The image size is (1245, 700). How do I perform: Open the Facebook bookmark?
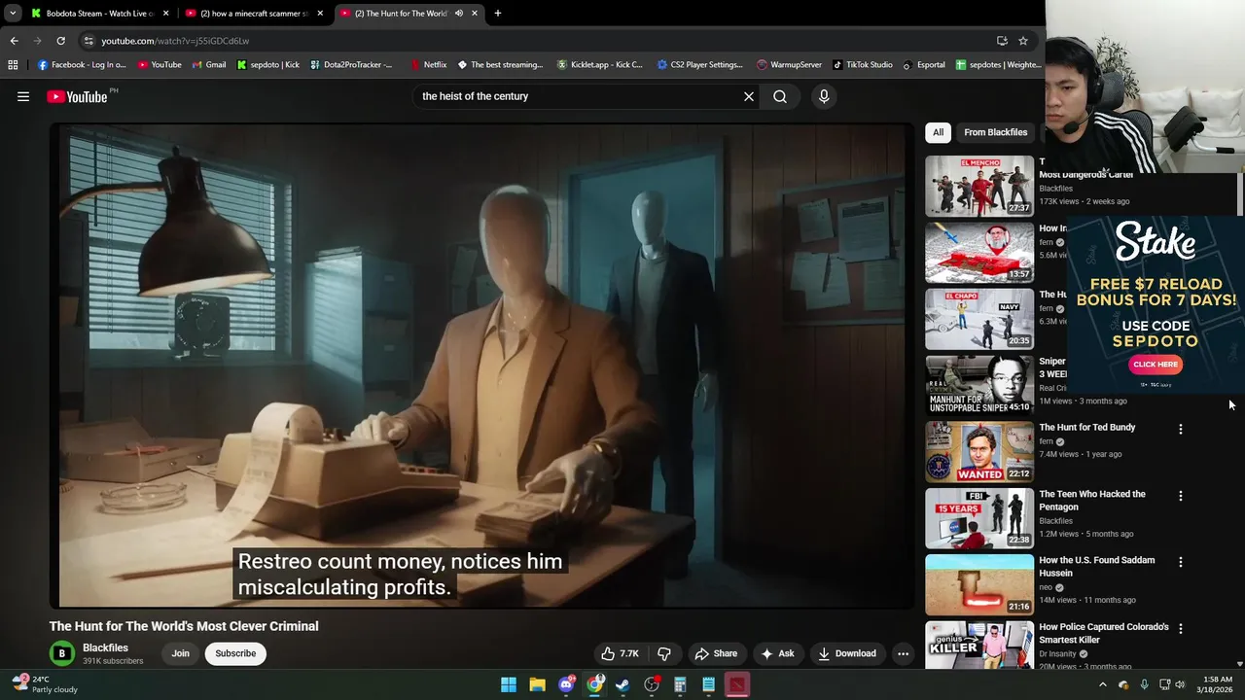pyautogui.click(x=82, y=65)
